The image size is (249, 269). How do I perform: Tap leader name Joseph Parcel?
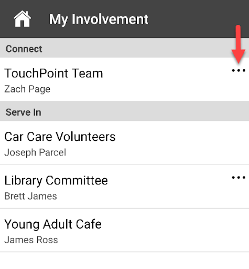pos(35,152)
